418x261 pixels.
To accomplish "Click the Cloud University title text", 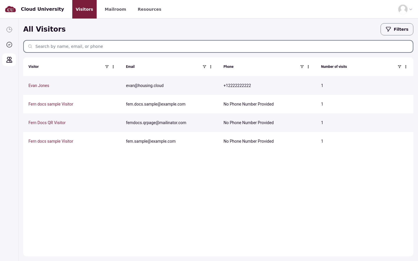I will (42, 9).
